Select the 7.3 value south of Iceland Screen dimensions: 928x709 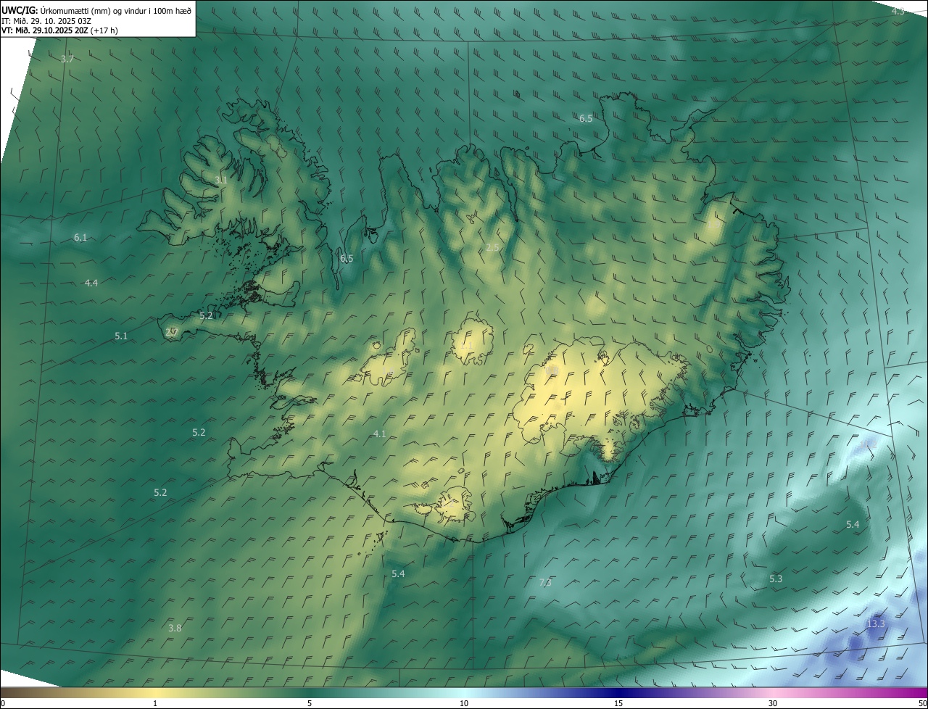545,583
